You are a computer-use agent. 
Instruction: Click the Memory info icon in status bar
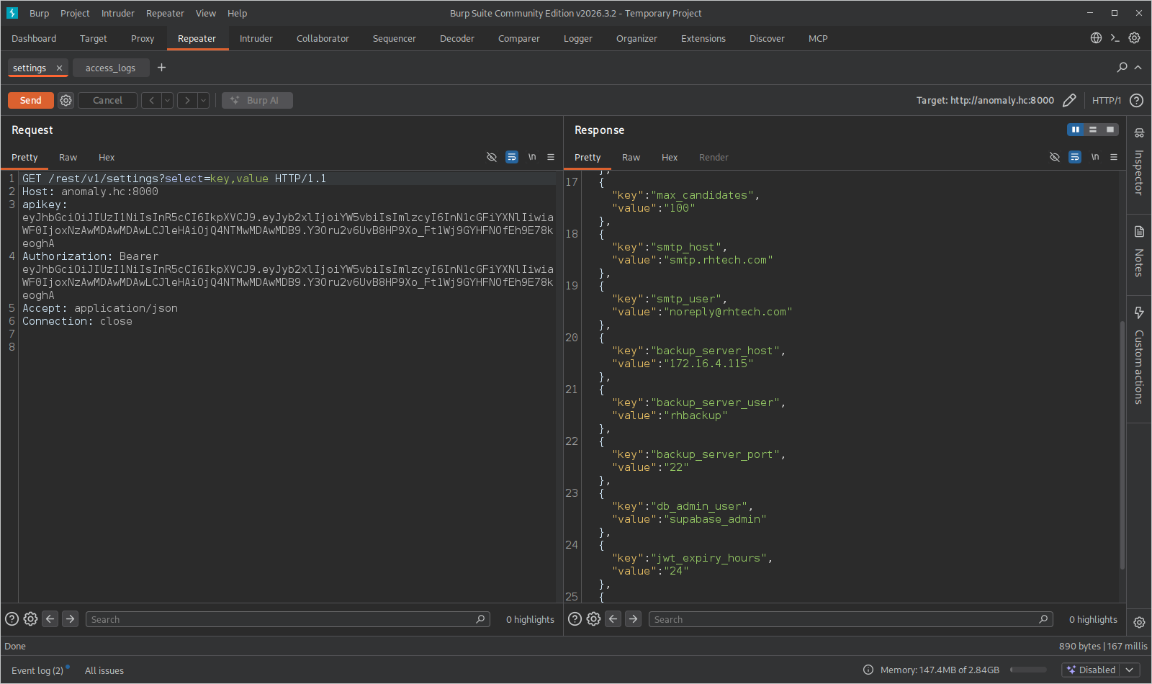coord(868,670)
